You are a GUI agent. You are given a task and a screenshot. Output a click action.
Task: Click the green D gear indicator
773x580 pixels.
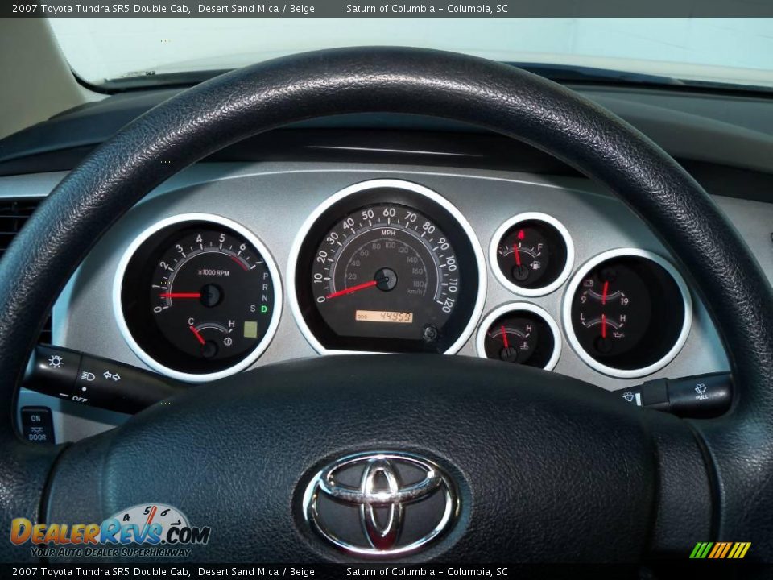point(264,309)
